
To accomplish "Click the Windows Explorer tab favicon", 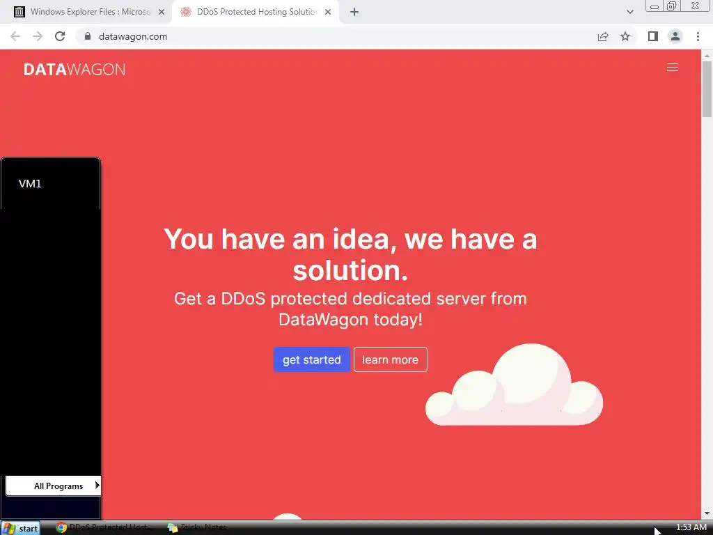I will point(19,12).
